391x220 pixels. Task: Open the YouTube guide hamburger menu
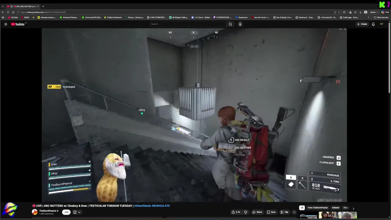pos(5,24)
